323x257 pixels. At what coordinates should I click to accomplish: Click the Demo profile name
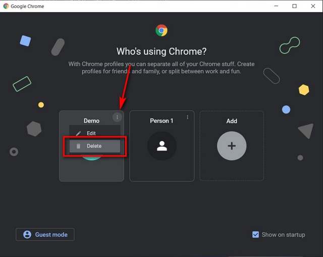[x=91, y=120]
